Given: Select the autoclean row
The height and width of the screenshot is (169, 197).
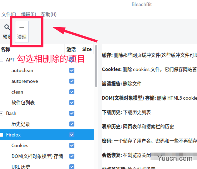Looking at the screenshot, I should 47,70.
